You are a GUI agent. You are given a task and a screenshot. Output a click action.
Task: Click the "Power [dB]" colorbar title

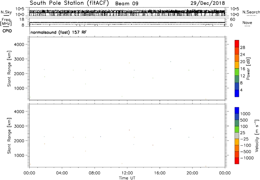(248, 69)
